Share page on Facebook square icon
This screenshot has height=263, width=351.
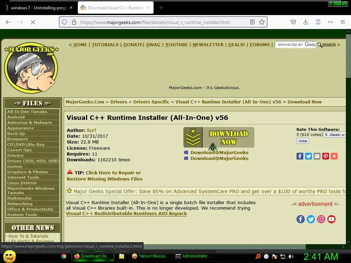click(x=300, y=156)
